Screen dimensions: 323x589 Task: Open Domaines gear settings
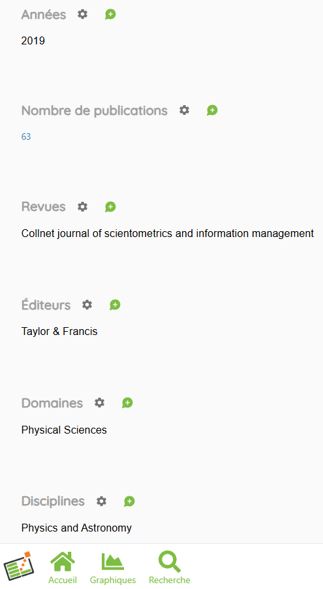(100, 403)
